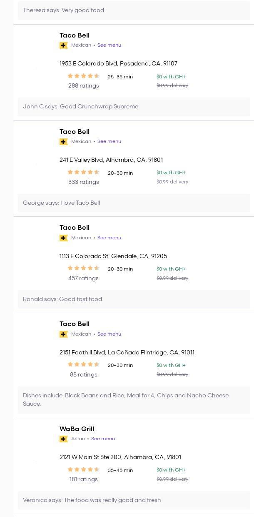Open the WaBa Grill restaurant title

pyautogui.click(x=77, y=429)
